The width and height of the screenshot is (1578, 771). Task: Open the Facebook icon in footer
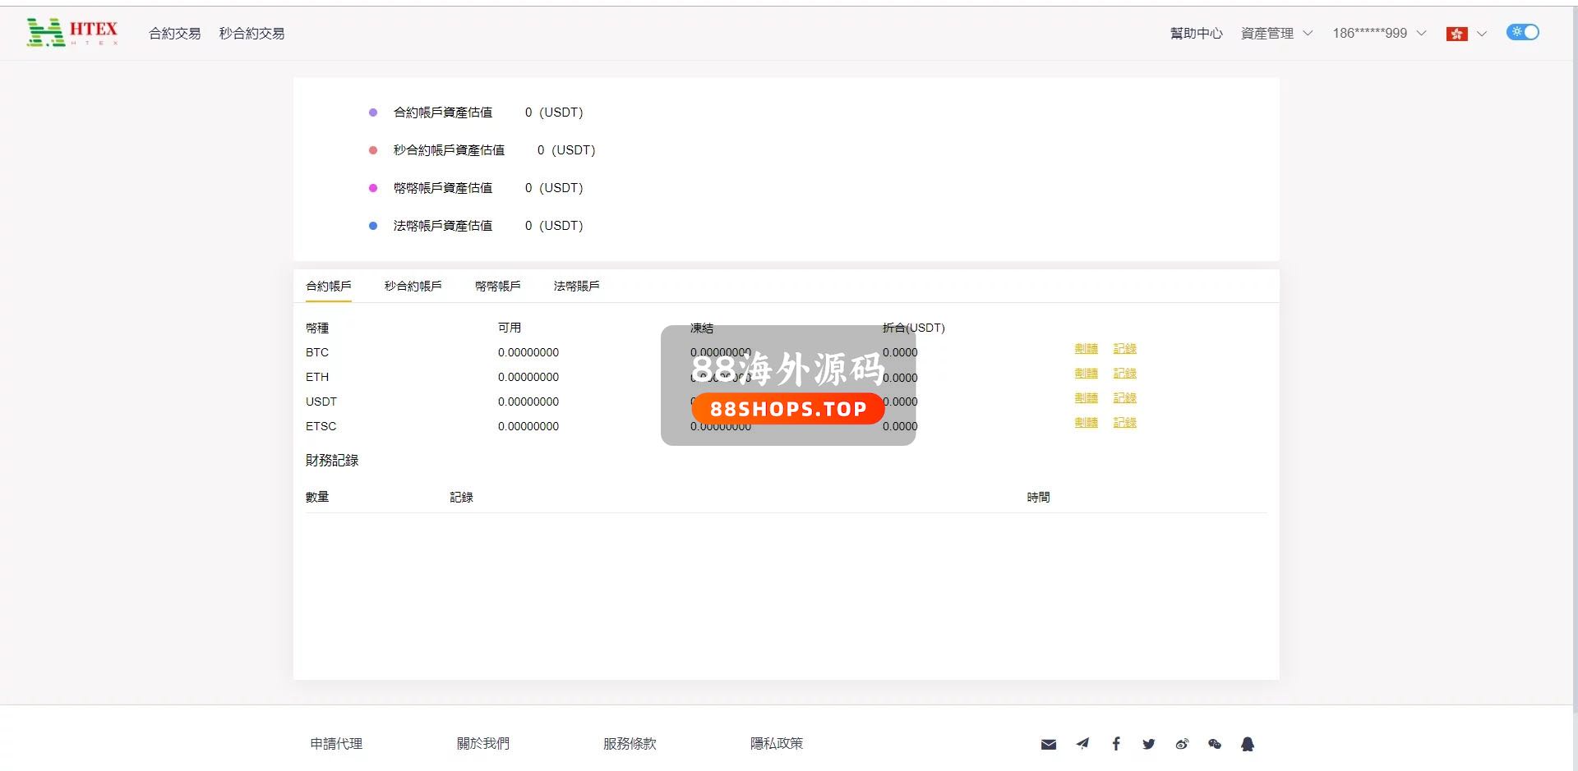(x=1115, y=744)
